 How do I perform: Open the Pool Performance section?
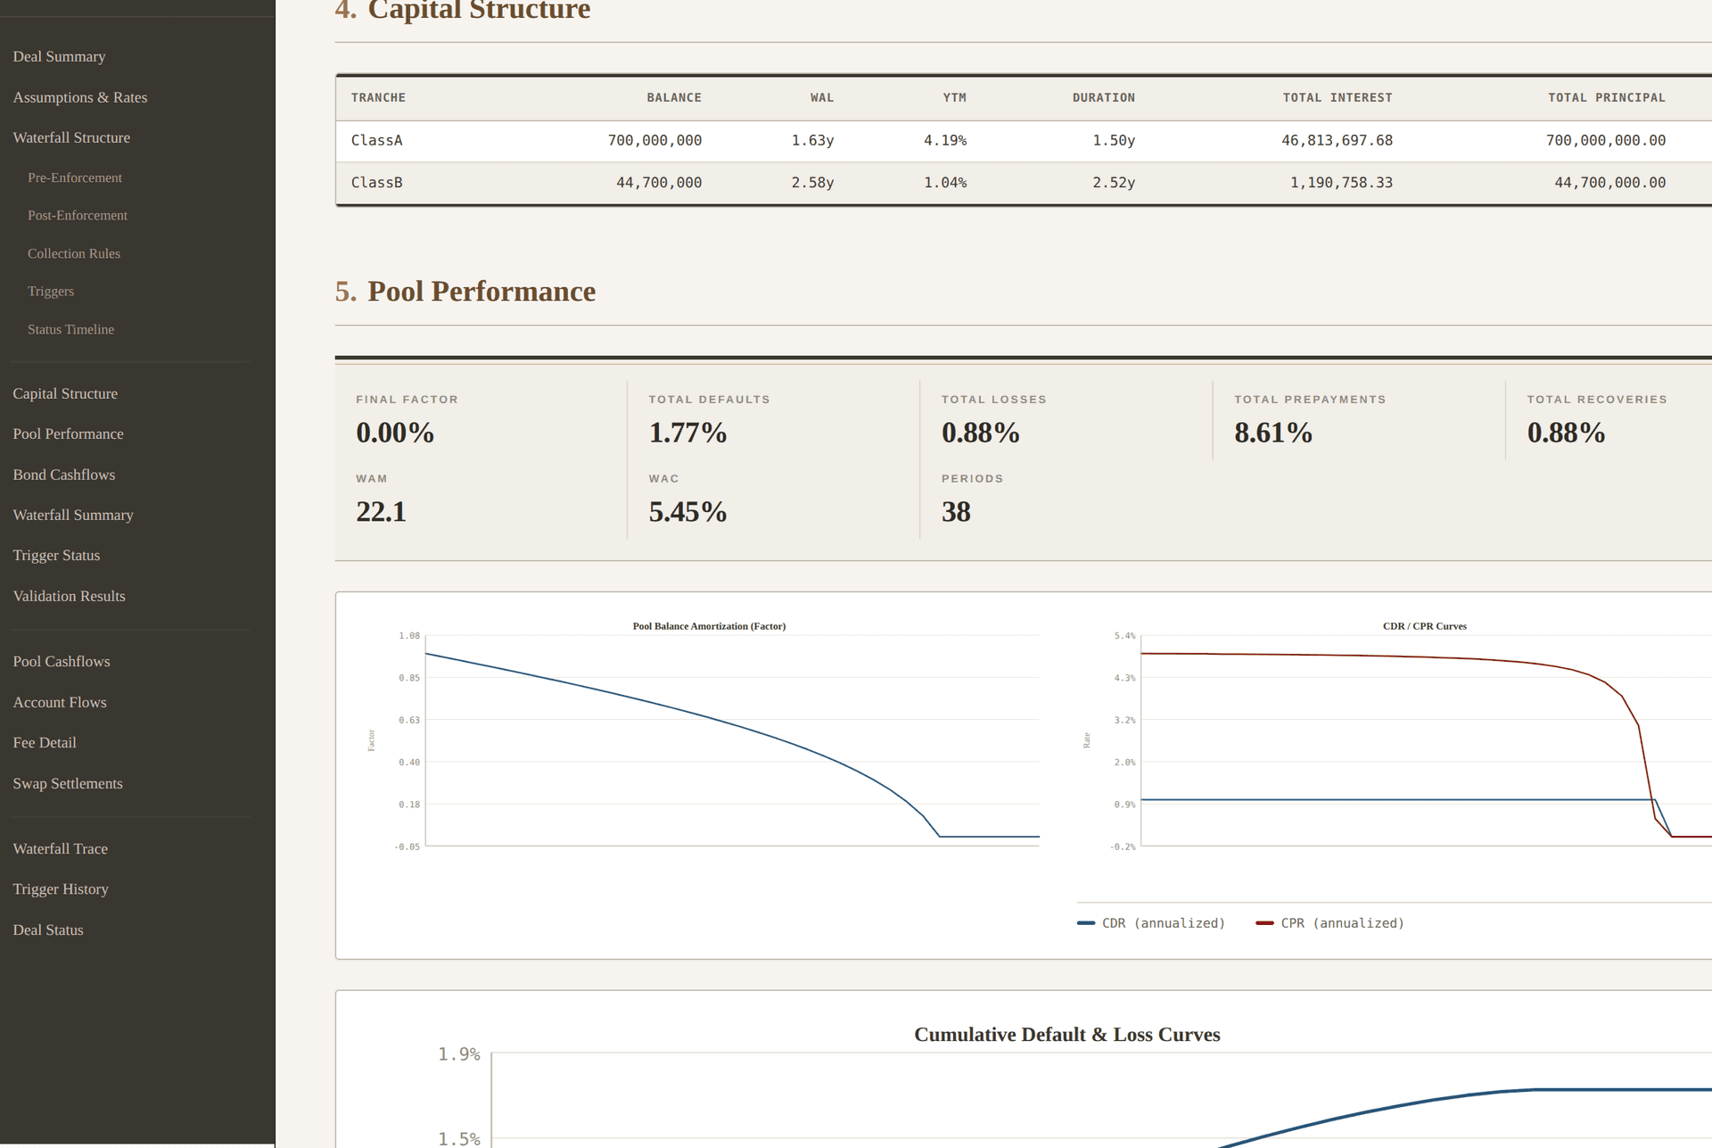[x=68, y=434]
